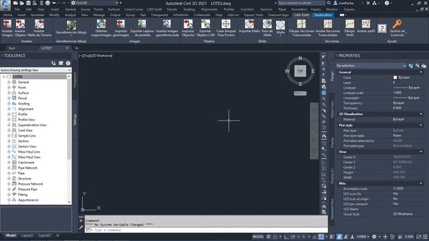This screenshot has height=241, width=429.
Task: Toggle object snap in status bar
Action: (x=321, y=236)
